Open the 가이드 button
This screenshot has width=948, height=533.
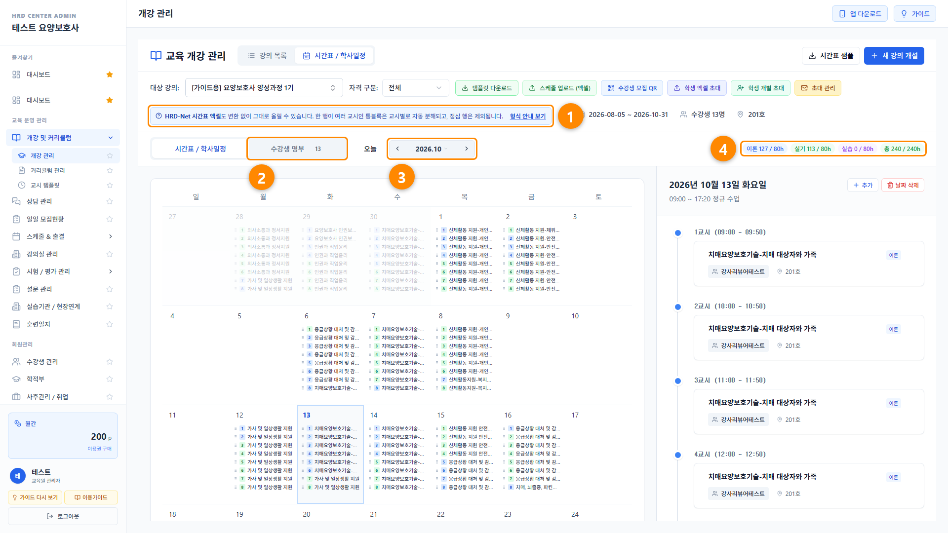[915, 14]
